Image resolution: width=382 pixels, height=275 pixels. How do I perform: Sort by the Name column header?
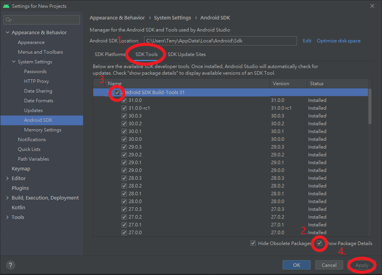coord(115,84)
